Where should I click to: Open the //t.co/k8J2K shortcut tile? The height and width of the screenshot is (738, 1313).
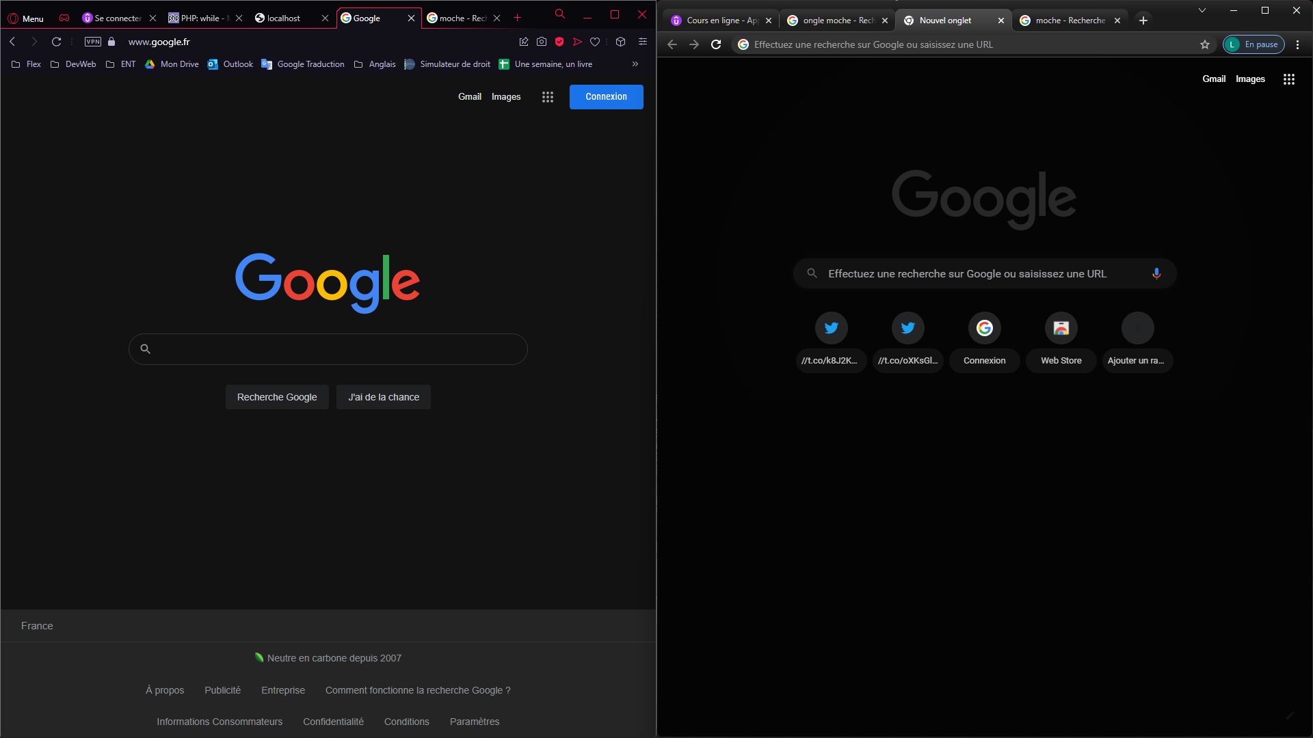click(832, 342)
